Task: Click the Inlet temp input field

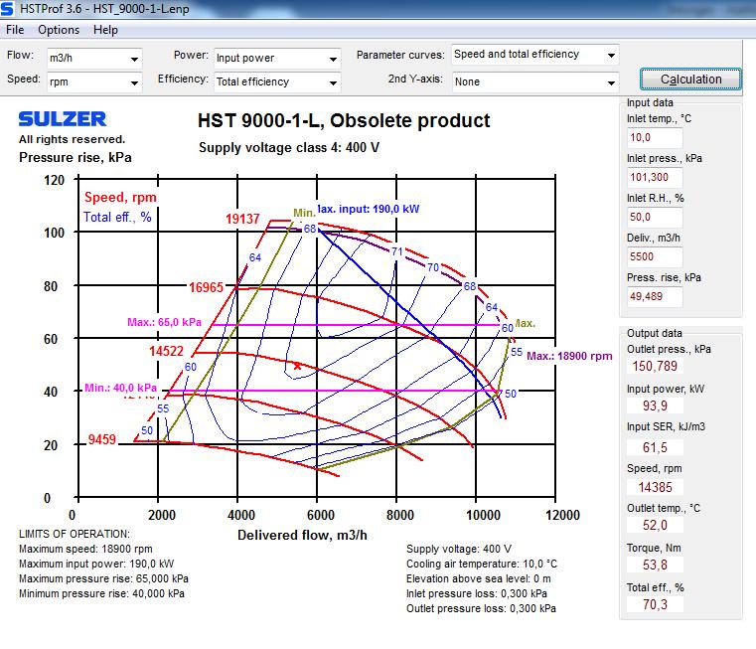Action: tap(655, 137)
